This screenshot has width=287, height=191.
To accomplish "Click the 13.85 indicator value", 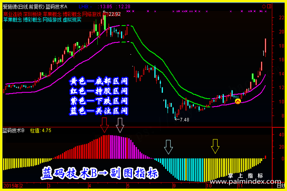I will tap(106, 7).
